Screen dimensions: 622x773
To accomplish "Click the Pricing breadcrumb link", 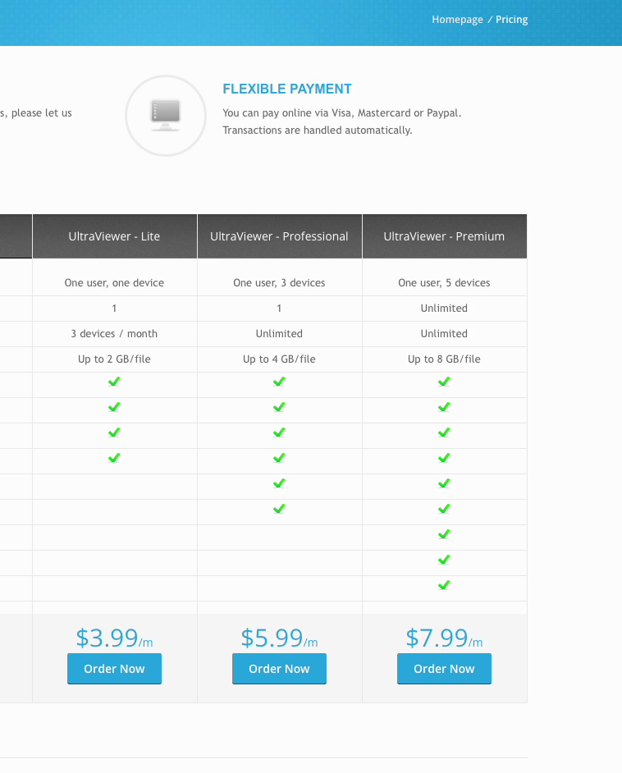I will 512,20.
